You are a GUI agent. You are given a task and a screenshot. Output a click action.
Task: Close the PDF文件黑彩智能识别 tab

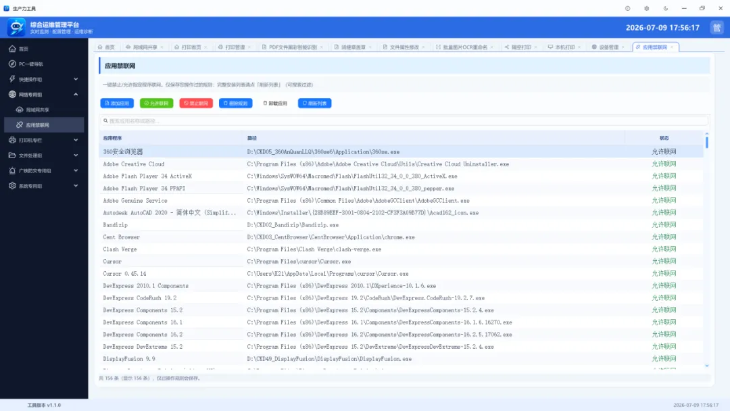pyautogui.click(x=321, y=47)
